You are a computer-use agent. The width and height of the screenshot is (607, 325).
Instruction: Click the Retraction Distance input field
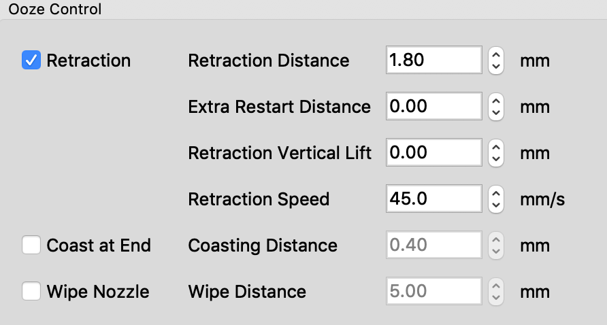coord(434,60)
